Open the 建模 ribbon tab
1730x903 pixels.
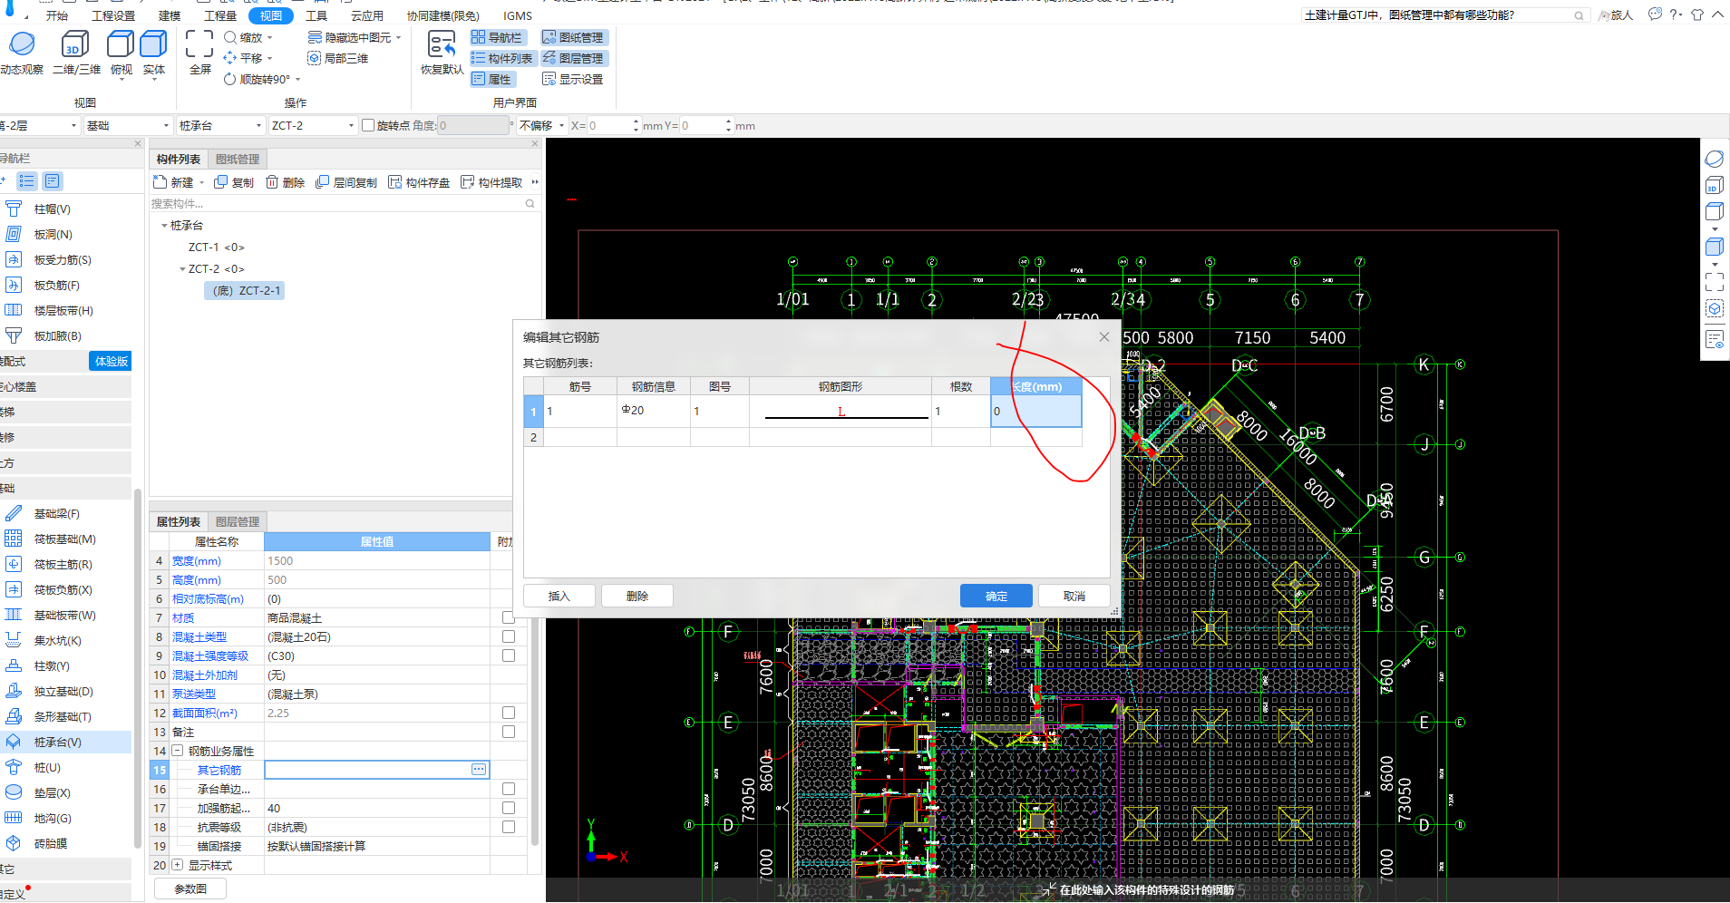pyautogui.click(x=170, y=15)
